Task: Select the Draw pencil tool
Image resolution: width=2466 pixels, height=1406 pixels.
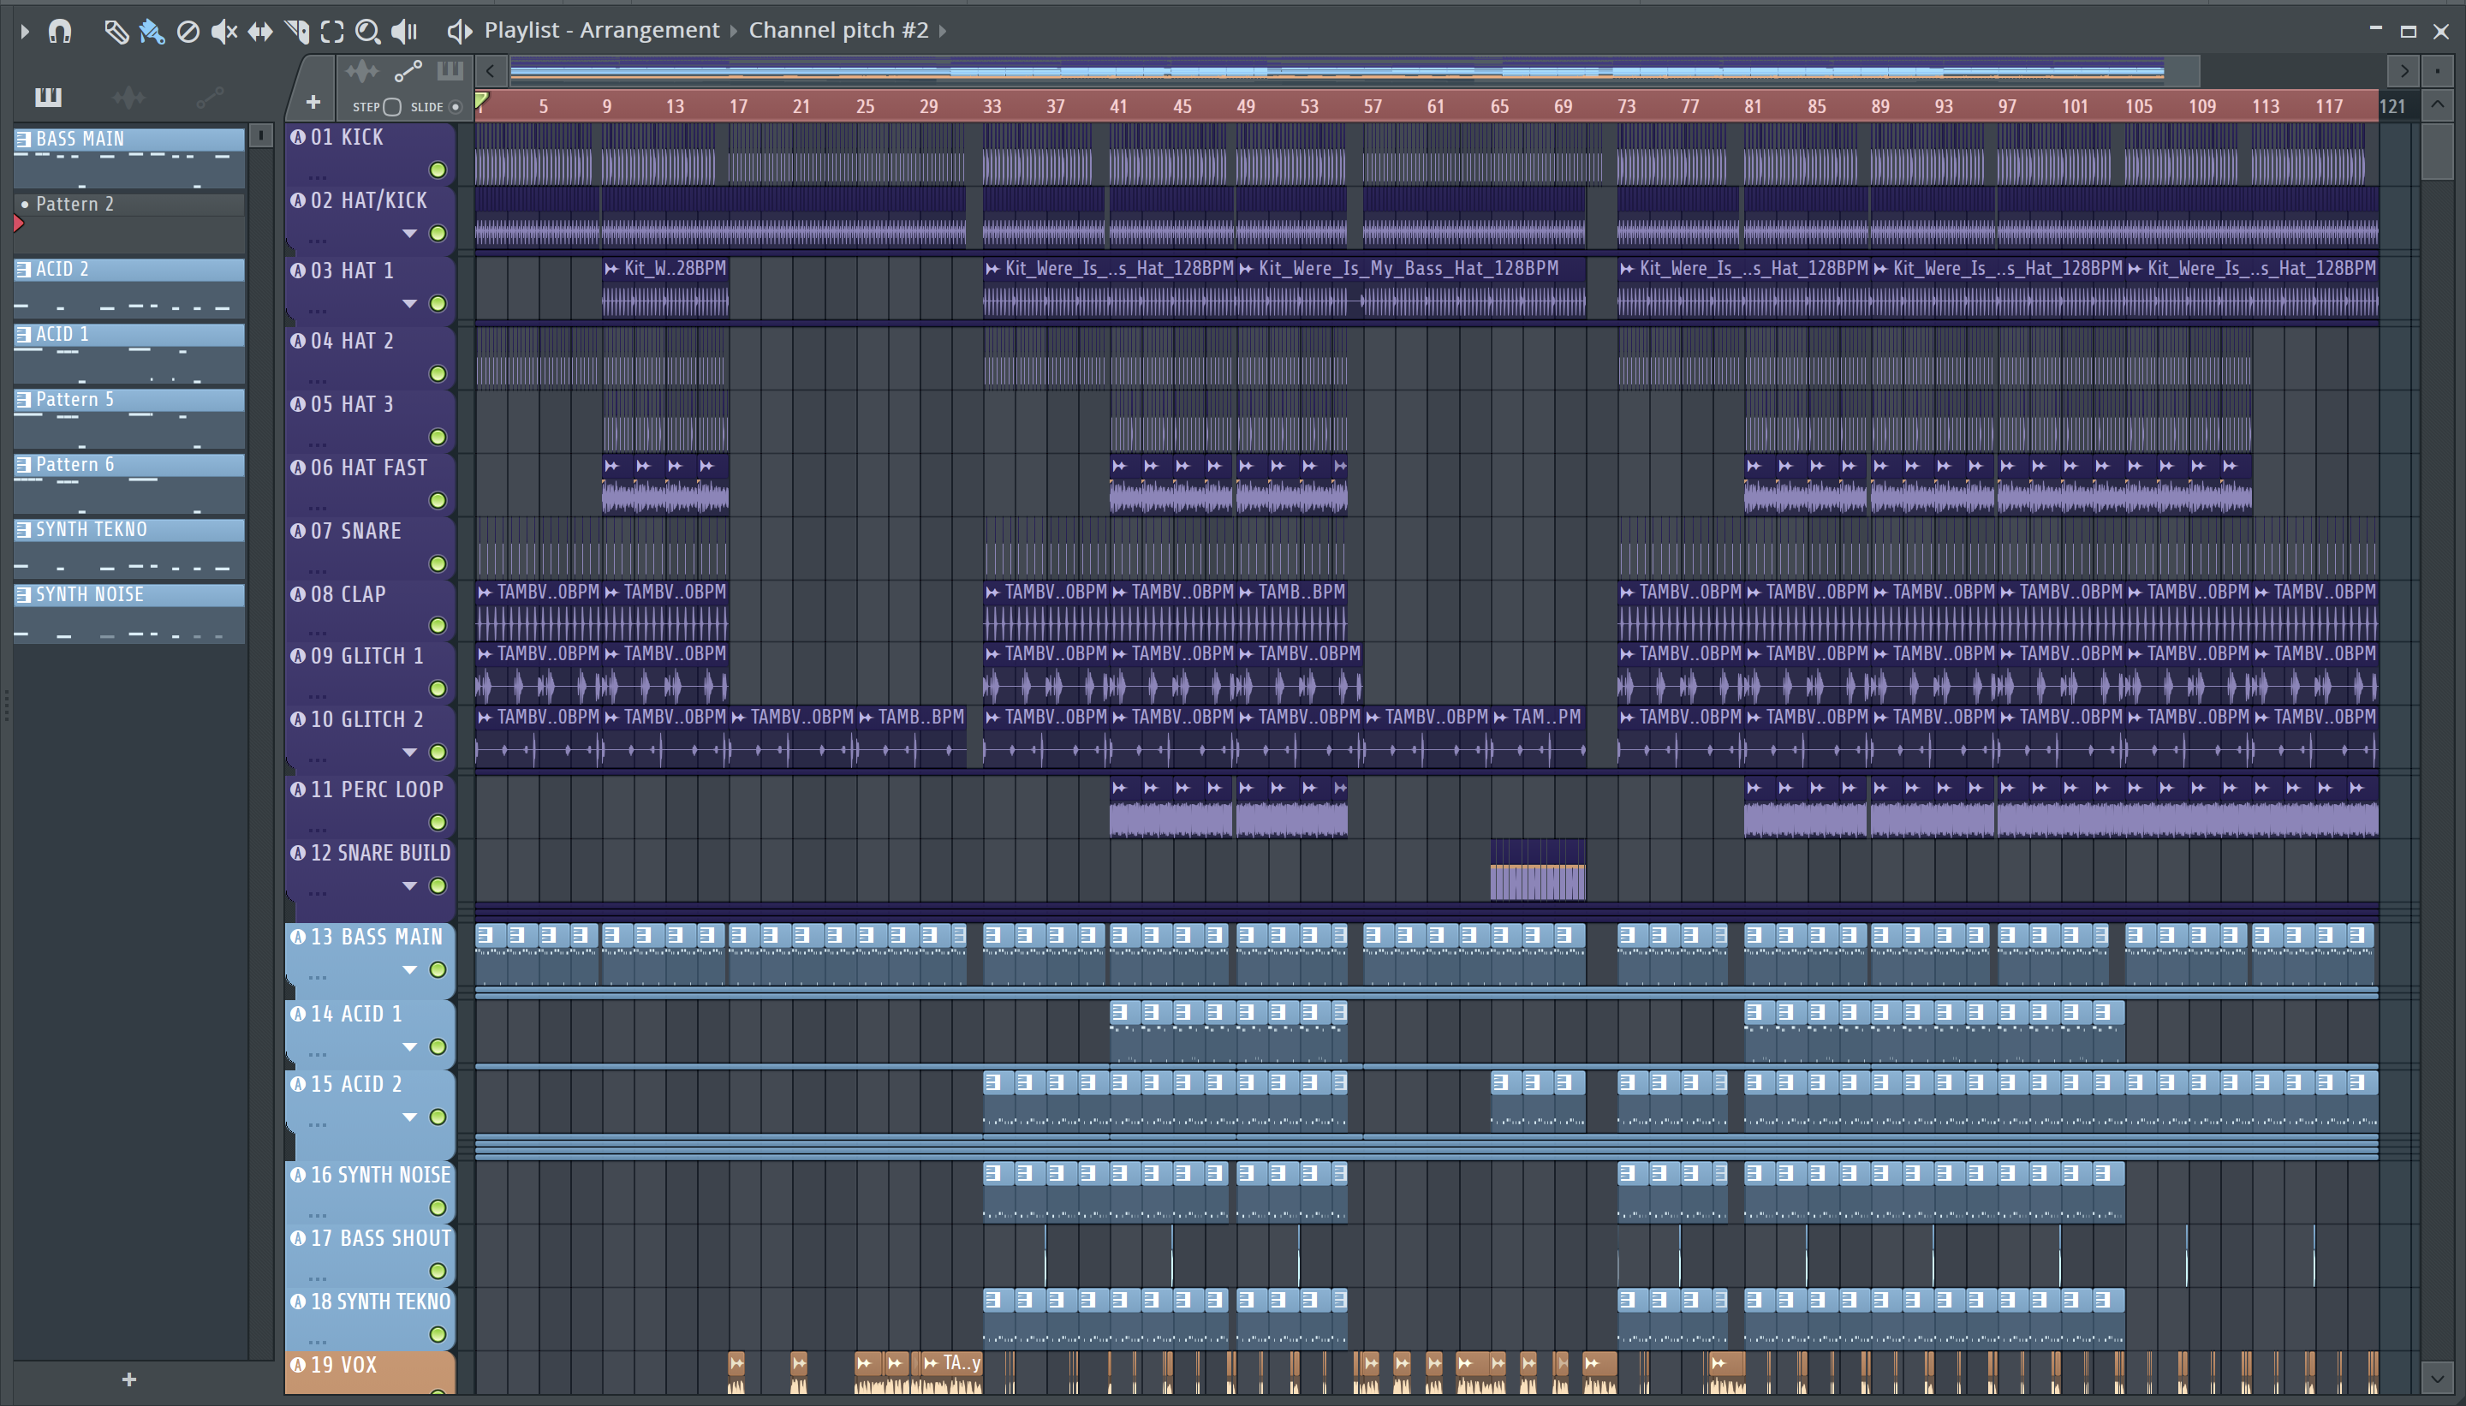Action: [x=116, y=32]
